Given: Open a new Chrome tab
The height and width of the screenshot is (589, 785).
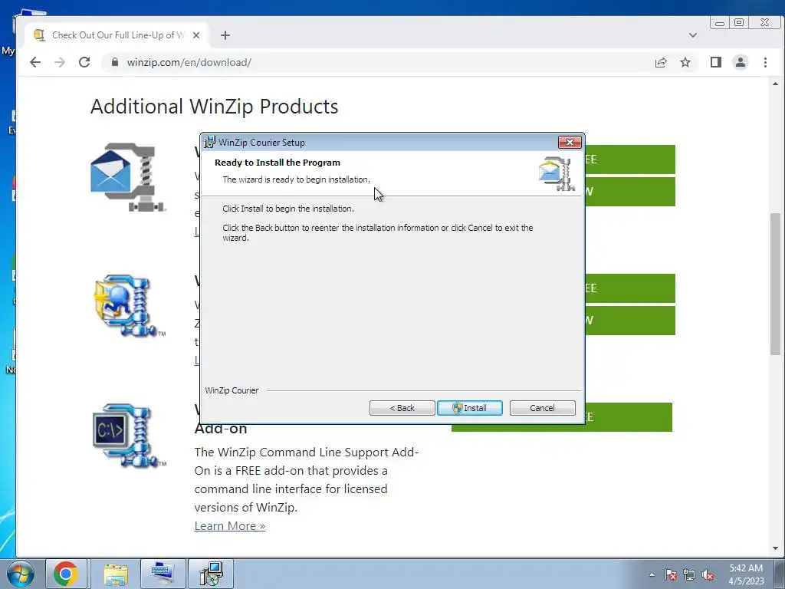Looking at the screenshot, I should point(225,35).
